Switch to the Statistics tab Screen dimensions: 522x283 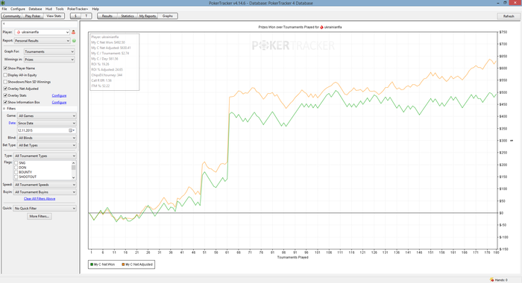pos(128,16)
